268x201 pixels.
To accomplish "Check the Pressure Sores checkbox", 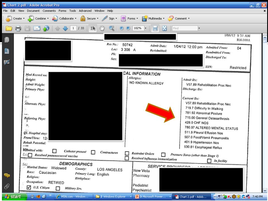I will 163,155.
